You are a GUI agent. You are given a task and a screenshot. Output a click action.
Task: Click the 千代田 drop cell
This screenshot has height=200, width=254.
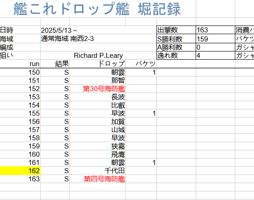coord(98,171)
